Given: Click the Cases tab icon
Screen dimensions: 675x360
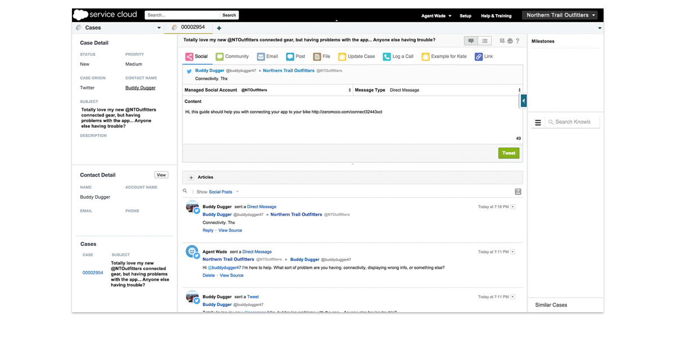Looking at the screenshot, I should 78,28.
